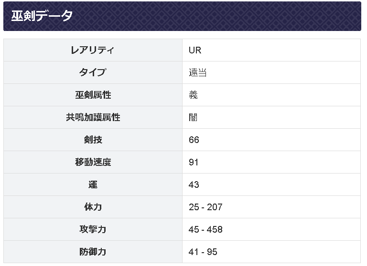Click the 攻撃力 row label
Image resolution: width=367 pixels, height=266 pixels.
click(93, 229)
